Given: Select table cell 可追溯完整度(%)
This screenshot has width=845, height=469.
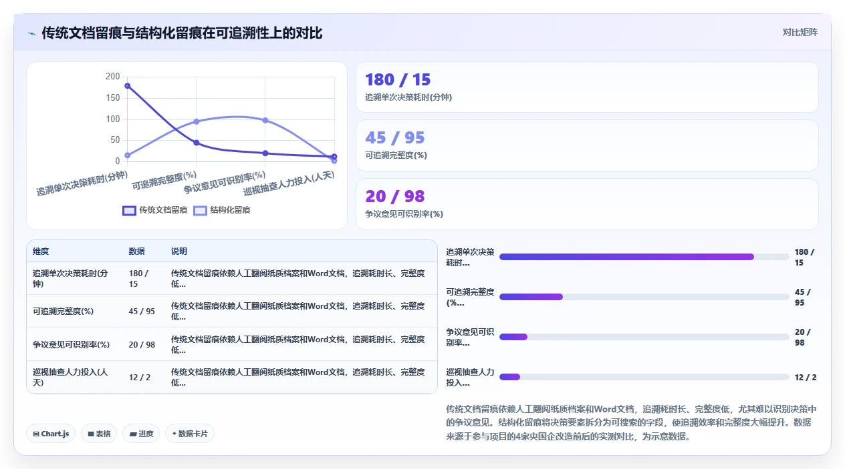Looking at the screenshot, I should pos(74,312).
